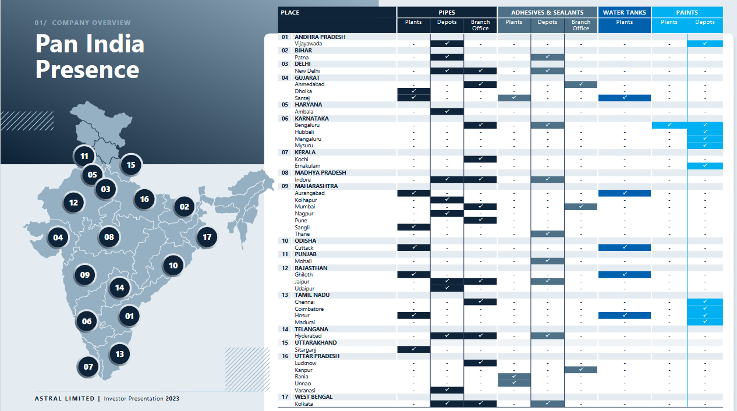The width and height of the screenshot is (737, 411).
Task: Click map marker 12 on Rajasthan
Action: point(73,203)
